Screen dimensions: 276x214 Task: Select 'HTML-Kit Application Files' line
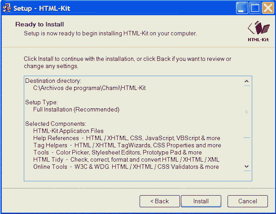(68, 131)
